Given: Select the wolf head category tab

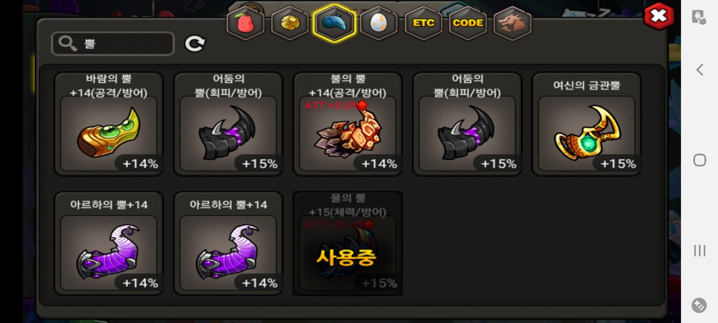Looking at the screenshot, I should (513, 23).
